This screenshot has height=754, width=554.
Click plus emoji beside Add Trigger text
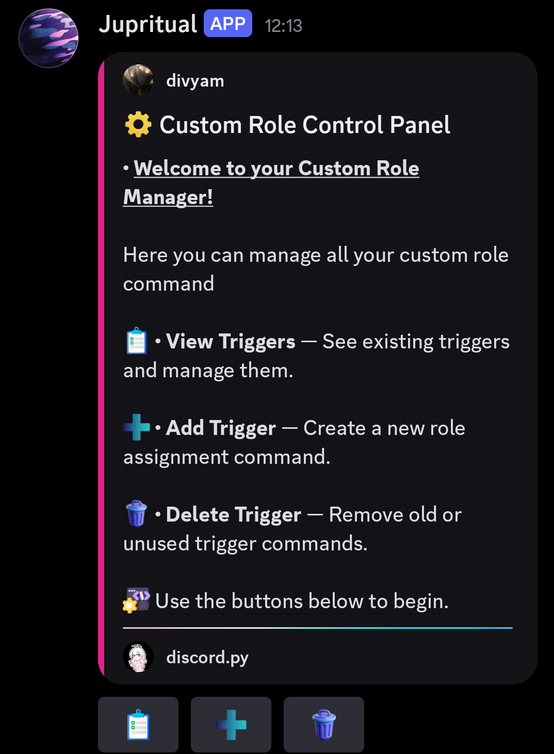point(137,427)
